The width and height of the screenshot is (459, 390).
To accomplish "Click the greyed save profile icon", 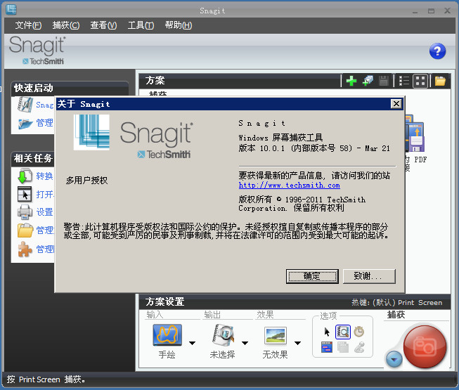I will point(384,80).
